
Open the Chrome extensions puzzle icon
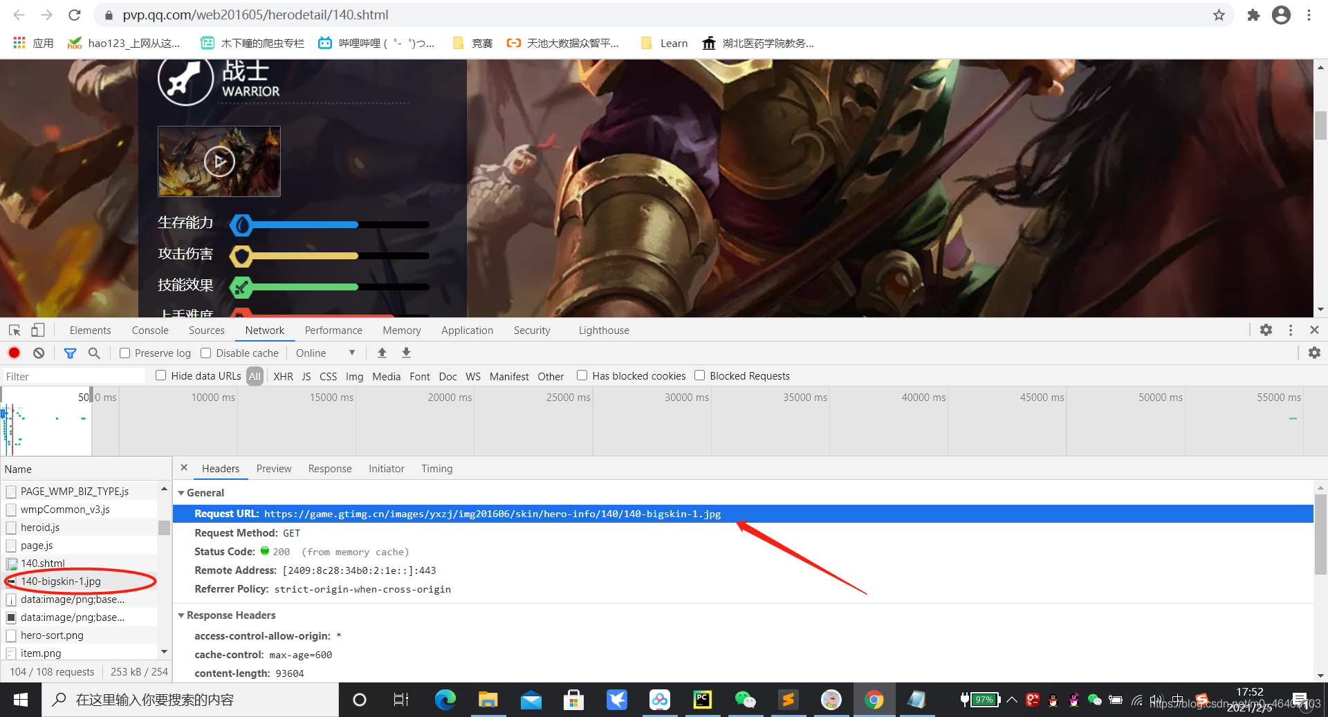coord(1253,15)
